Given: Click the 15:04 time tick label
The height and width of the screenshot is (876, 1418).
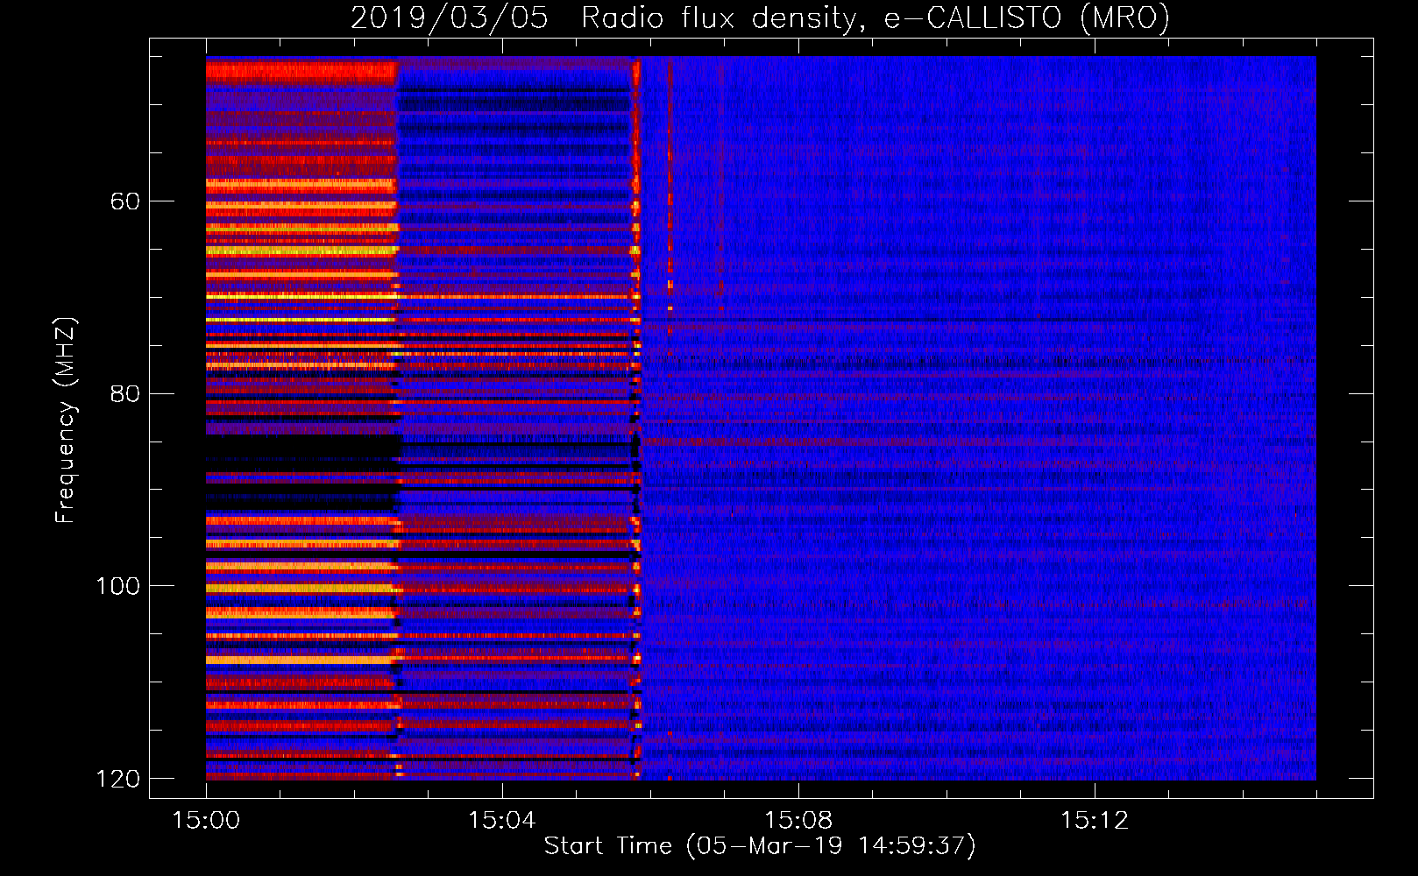Looking at the screenshot, I should pos(502,821).
